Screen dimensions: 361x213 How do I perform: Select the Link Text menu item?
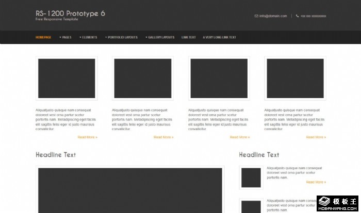[189, 37]
